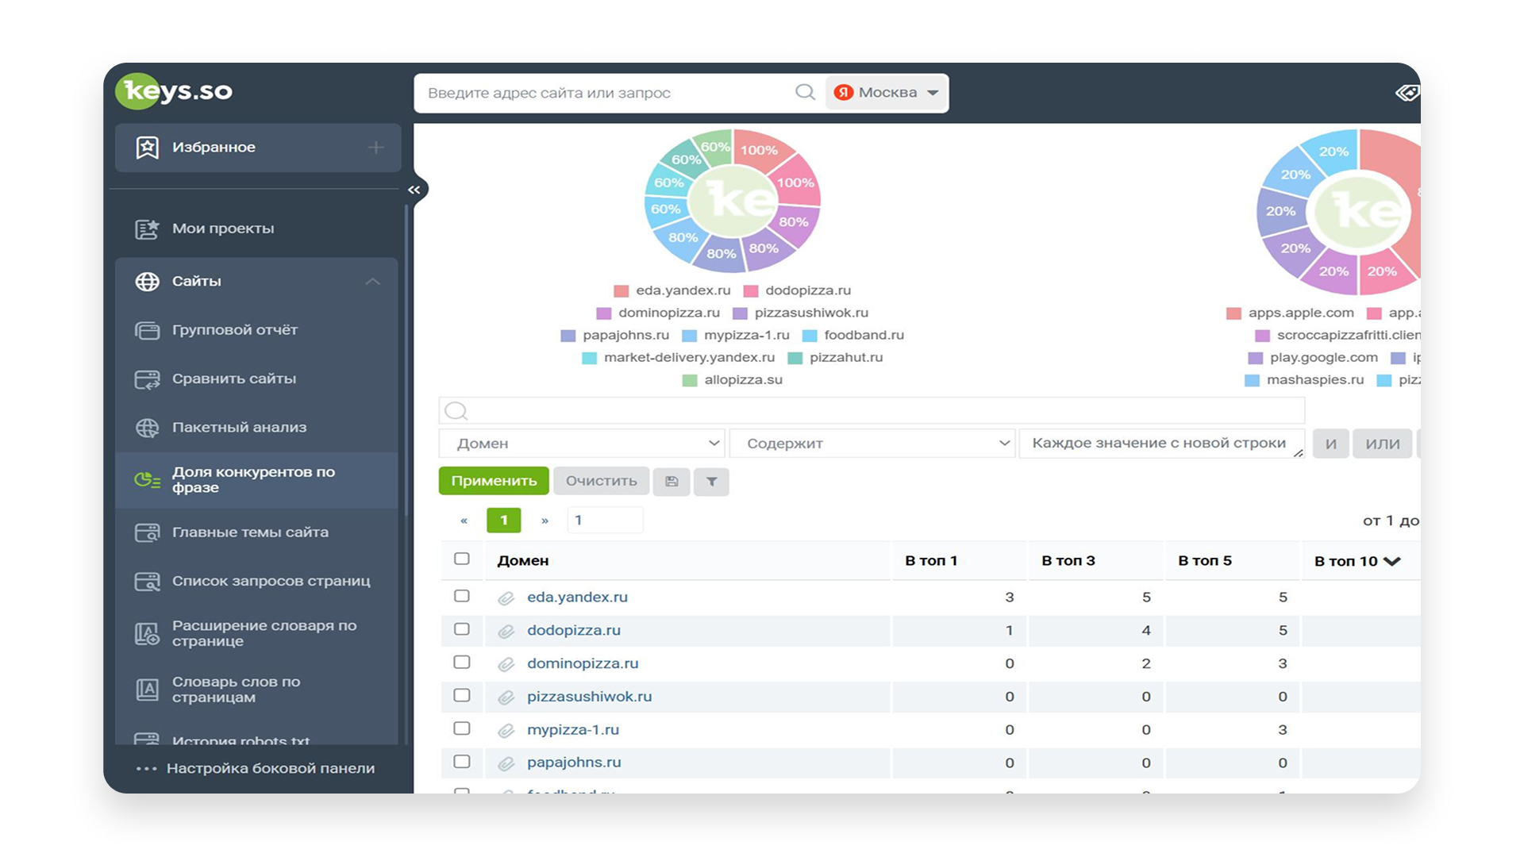Click the dodopizza.ru legend color swatch
Screen dimensions: 1524x857
pos(751,291)
